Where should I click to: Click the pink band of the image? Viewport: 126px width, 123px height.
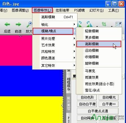point(16,51)
